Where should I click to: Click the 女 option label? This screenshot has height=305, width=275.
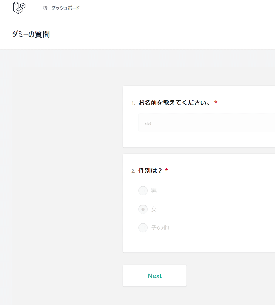click(154, 209)
